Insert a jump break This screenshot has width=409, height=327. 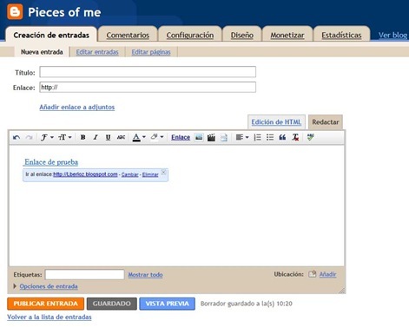click(224, 138)
